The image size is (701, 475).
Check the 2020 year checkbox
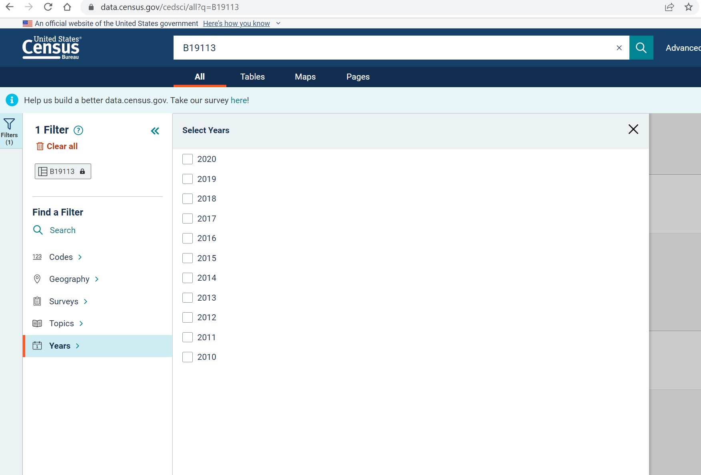click(188, 159)
